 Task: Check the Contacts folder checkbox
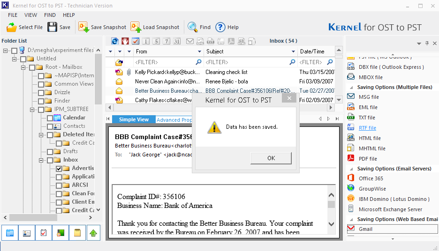50,126
